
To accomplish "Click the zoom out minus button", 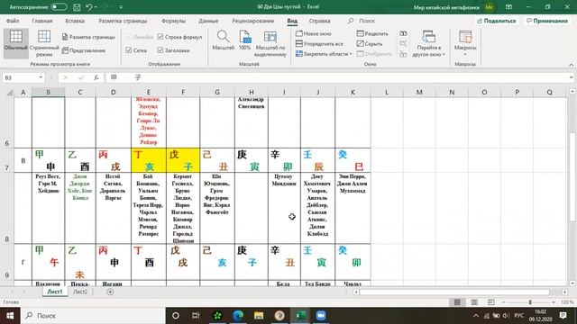I will tap(504, 302).
